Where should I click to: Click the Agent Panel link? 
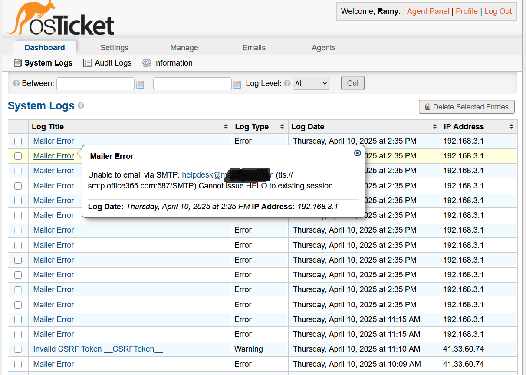click(x=427, y=11)
